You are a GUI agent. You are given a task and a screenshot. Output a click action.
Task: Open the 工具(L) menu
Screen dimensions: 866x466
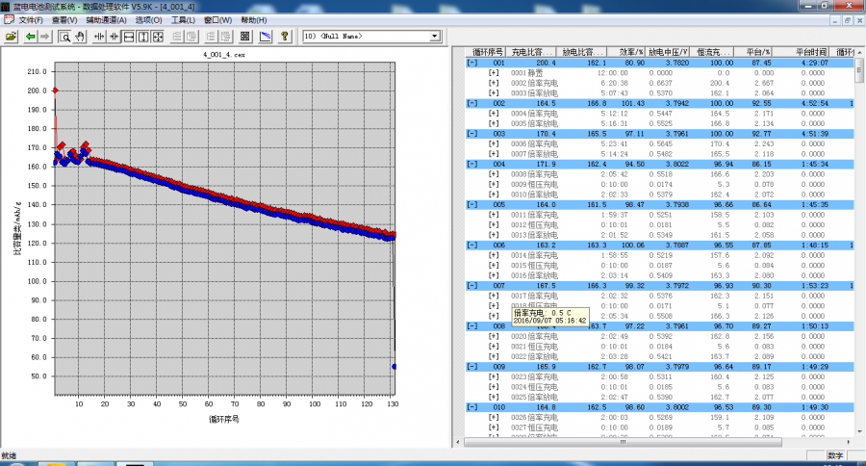[x=182, y=19]
